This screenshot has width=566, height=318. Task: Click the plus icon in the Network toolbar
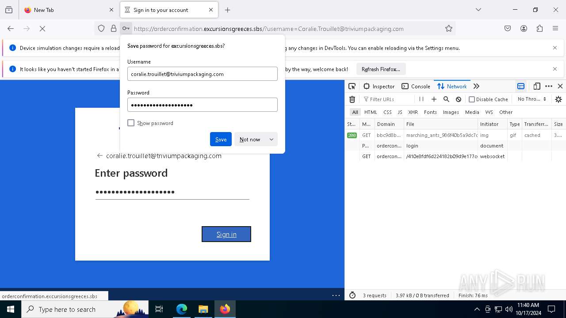point(434,99)
